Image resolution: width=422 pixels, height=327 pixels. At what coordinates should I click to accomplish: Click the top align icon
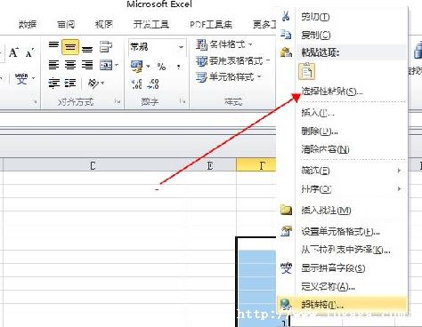point(53,46)
